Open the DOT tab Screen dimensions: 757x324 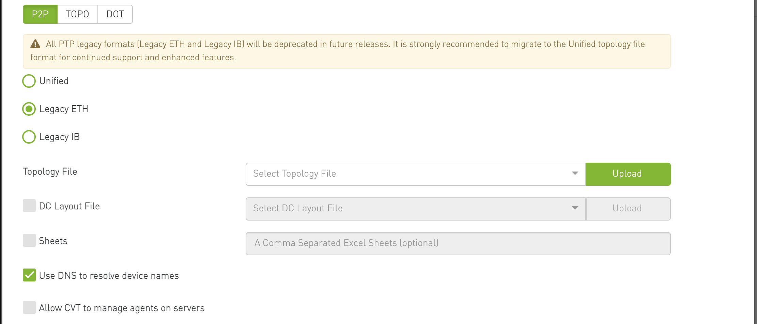tap(115, 14)
